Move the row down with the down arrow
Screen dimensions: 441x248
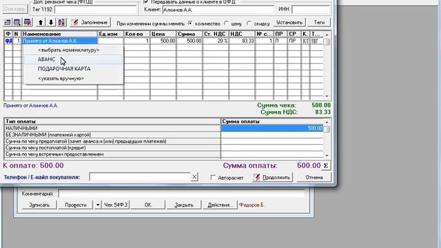(51, 22)
